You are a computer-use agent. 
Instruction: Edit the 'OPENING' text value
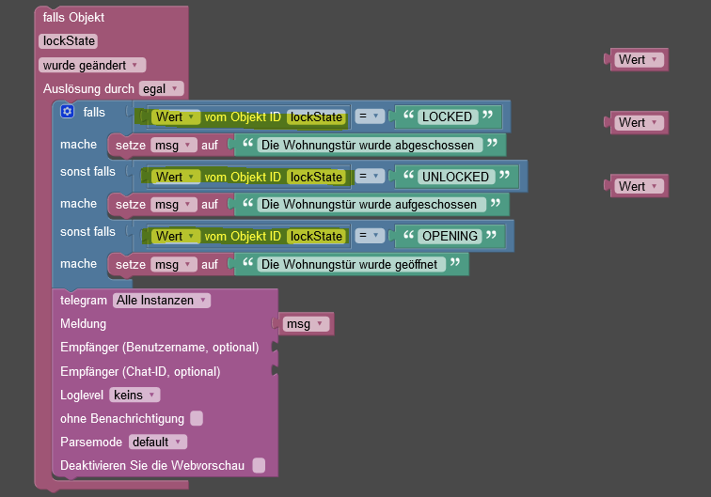coord(450,236)
